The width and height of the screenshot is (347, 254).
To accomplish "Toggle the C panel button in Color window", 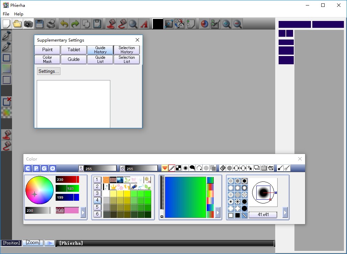I will click(28, 168).
